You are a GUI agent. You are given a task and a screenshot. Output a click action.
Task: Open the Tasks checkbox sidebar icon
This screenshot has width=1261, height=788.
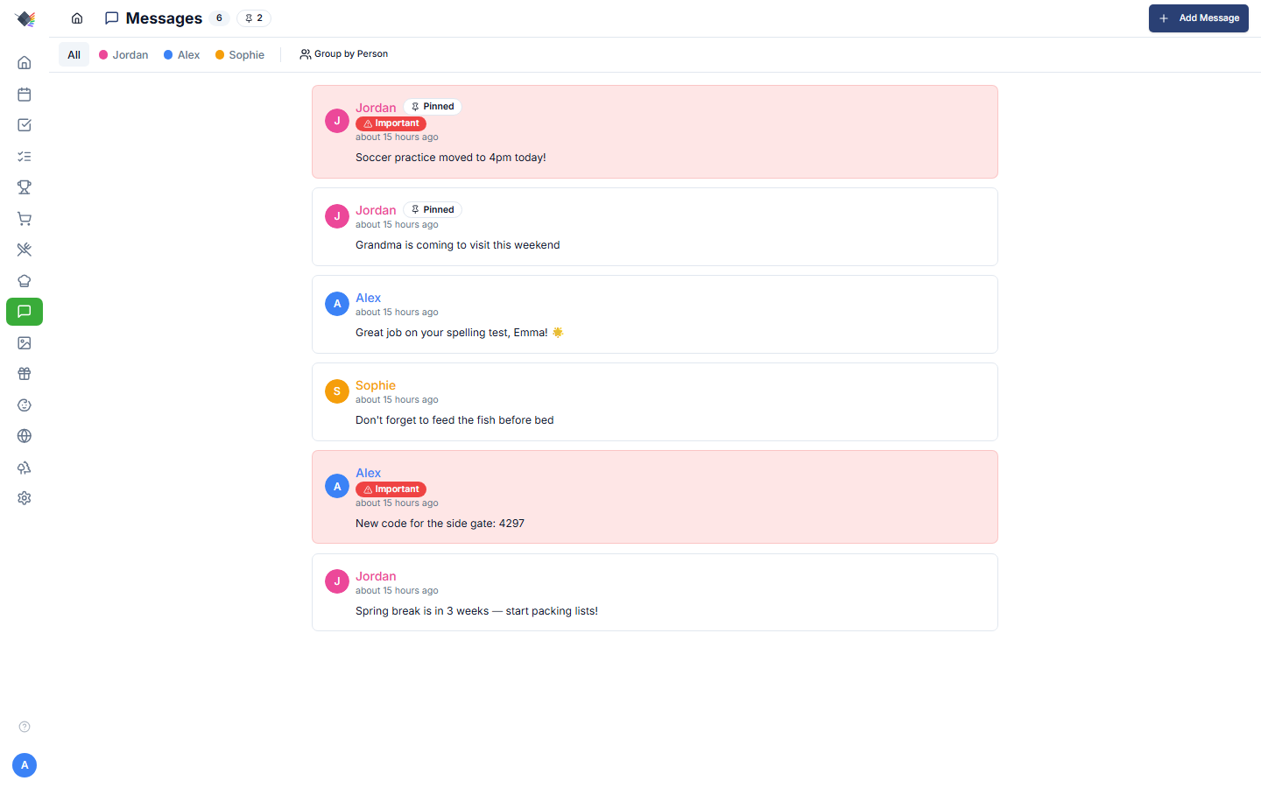tap(25, 125)
